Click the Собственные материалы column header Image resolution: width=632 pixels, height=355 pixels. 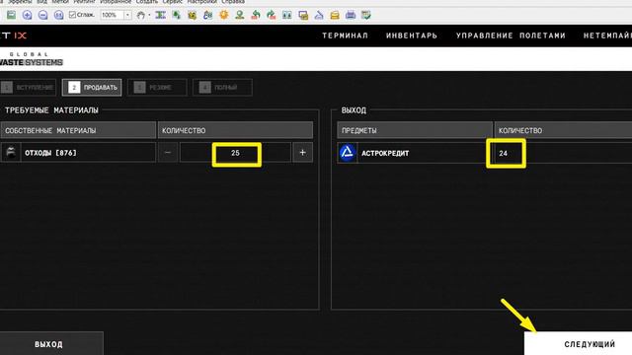tap(78, 130)
